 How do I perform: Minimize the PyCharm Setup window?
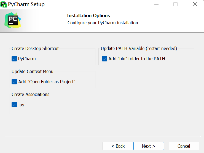tap(156, 4)
